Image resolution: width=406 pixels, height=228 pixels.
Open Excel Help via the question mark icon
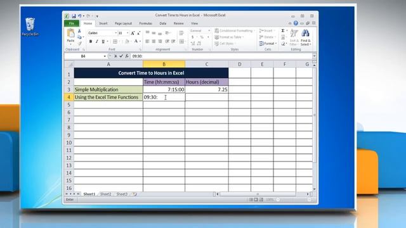[x=296, y=23]
